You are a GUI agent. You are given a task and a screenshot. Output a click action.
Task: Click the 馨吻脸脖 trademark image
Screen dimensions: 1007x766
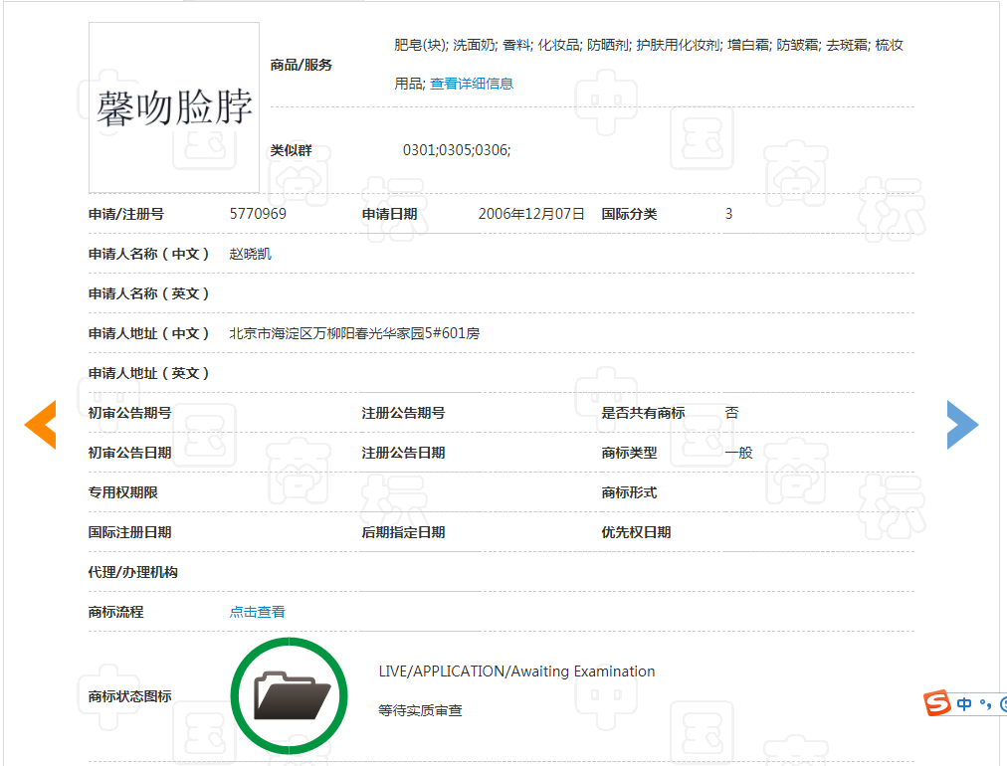[174, 107]
